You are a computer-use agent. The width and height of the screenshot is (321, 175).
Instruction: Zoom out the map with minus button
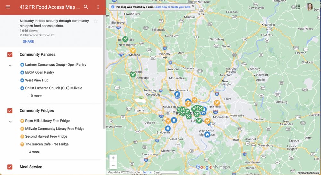(x=113, y=165)
